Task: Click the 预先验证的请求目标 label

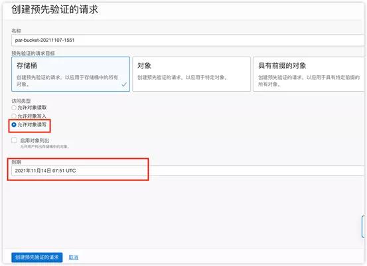Action: [x=33, y=53]
